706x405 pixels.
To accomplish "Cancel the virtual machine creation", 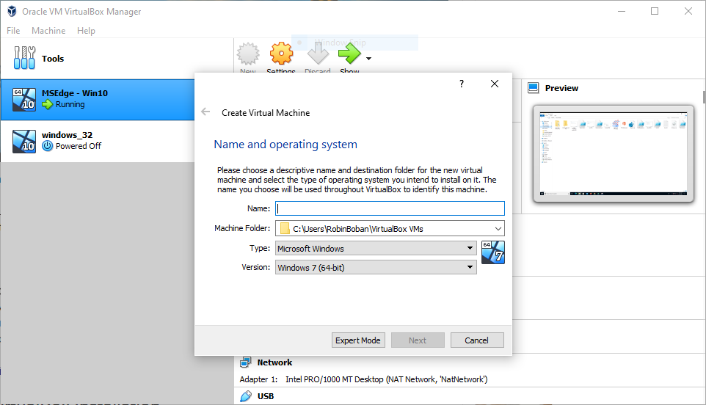I will pos(477,340).
